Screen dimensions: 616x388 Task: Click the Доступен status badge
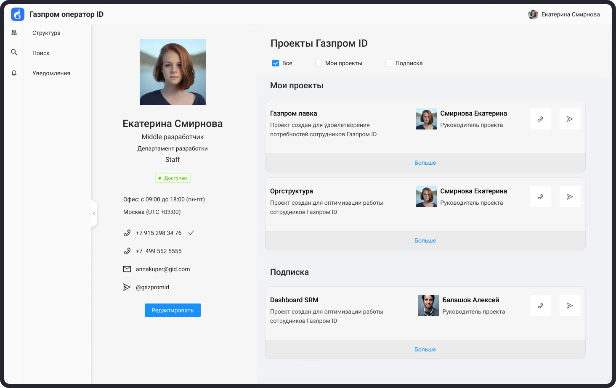(173, 178)
